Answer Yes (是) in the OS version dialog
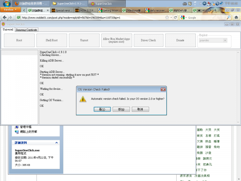Screen dimensions: 241x181 coord(102,109)
